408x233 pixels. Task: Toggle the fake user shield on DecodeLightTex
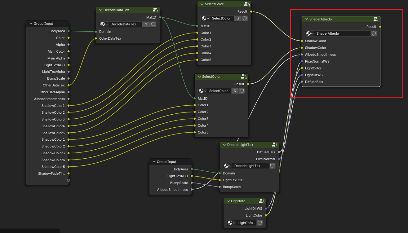(272, 166)
